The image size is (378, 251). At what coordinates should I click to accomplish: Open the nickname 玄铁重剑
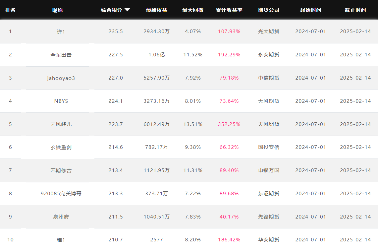click(61, 147)
